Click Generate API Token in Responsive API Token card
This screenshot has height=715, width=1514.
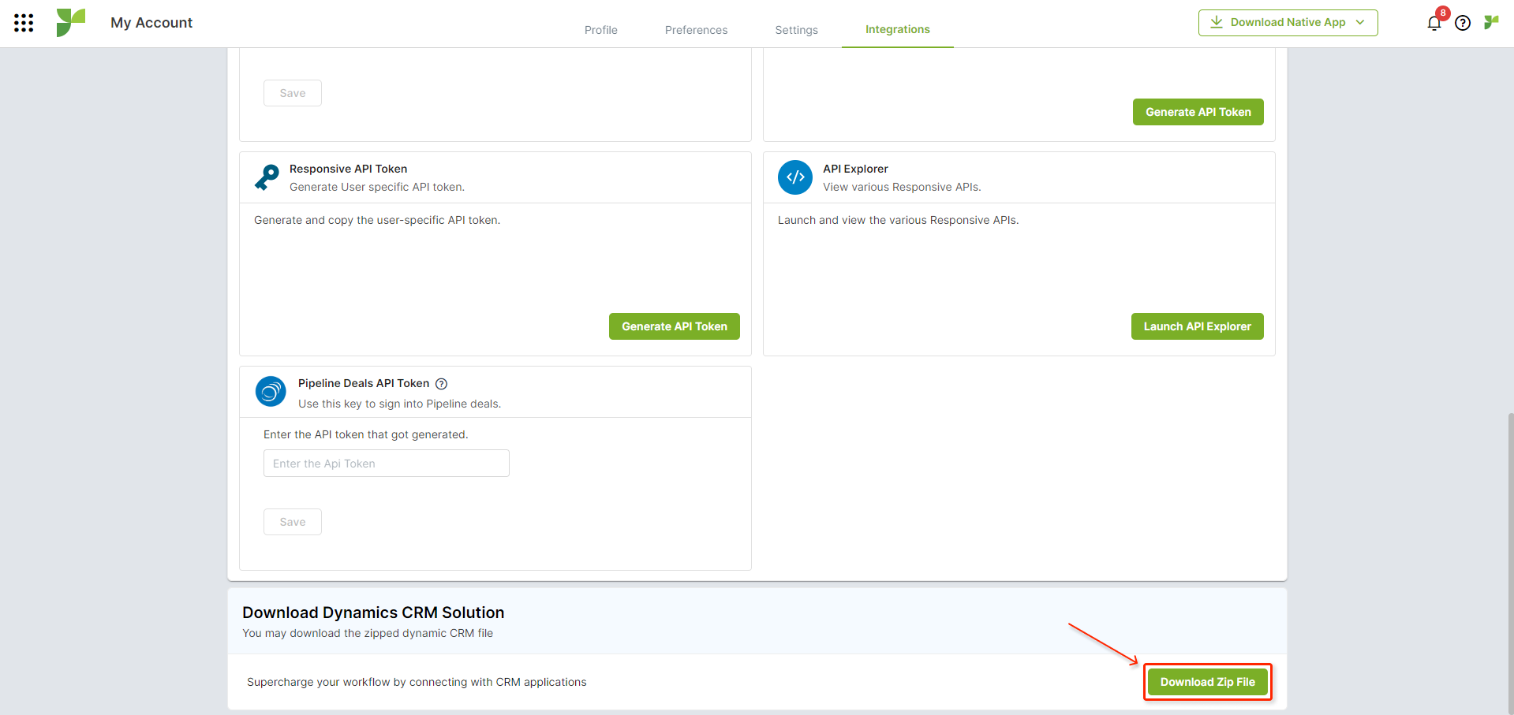tap(675, 326)
